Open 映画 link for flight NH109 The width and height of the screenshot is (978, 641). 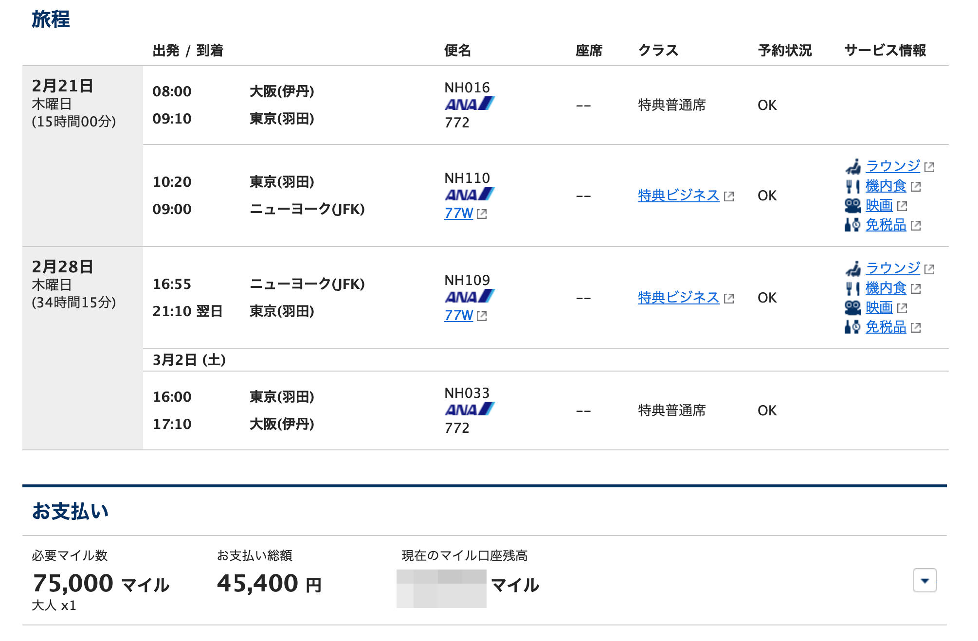click(879, 308)
